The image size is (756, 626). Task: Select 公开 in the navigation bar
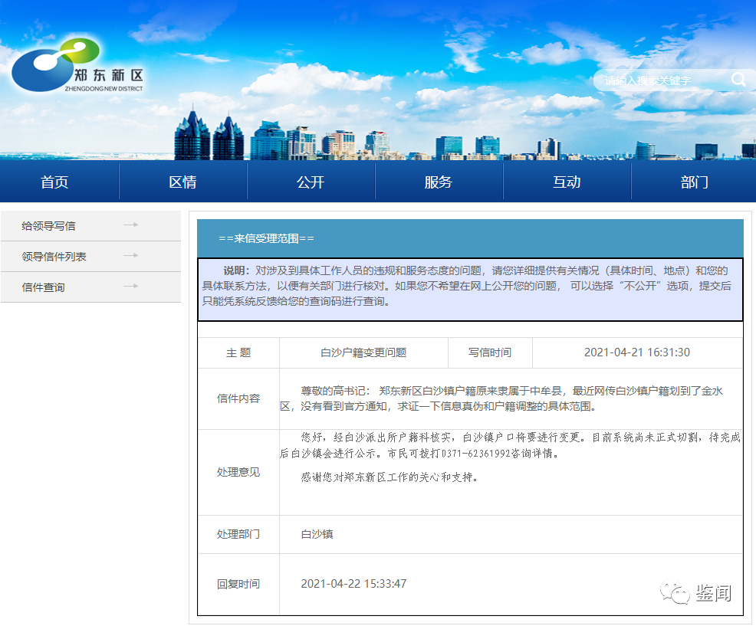coord(311,182)
